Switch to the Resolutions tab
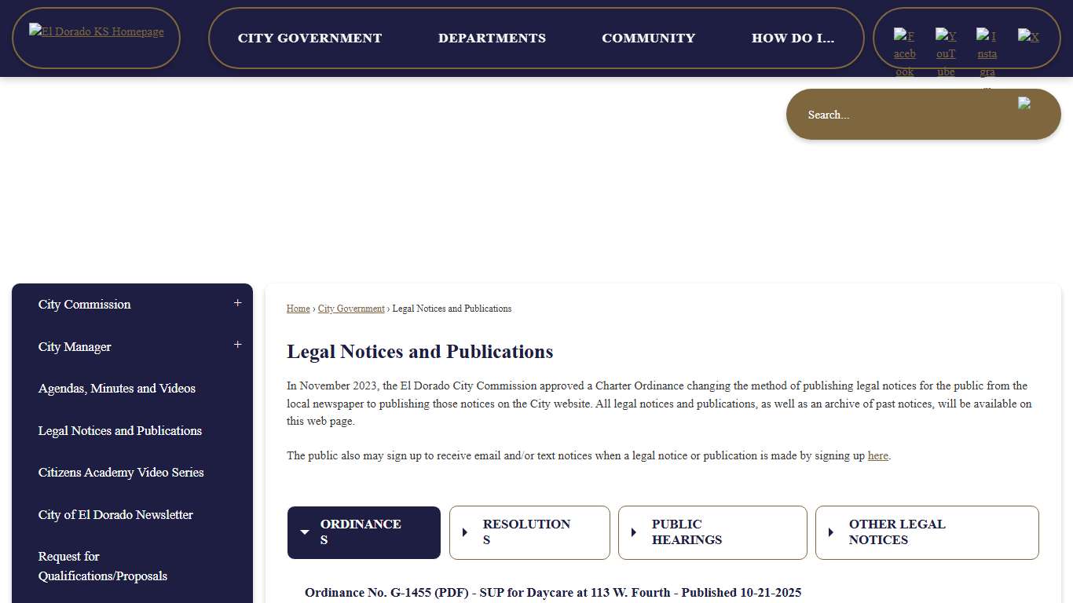Viewport: 1073px width, 603px height. click(529, 532)
